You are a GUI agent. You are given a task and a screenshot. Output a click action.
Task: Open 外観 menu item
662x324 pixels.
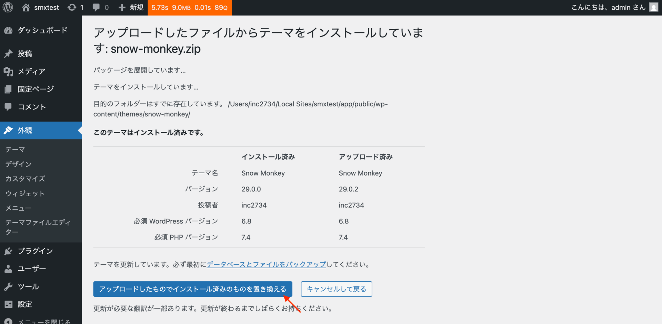coord(41,130)
